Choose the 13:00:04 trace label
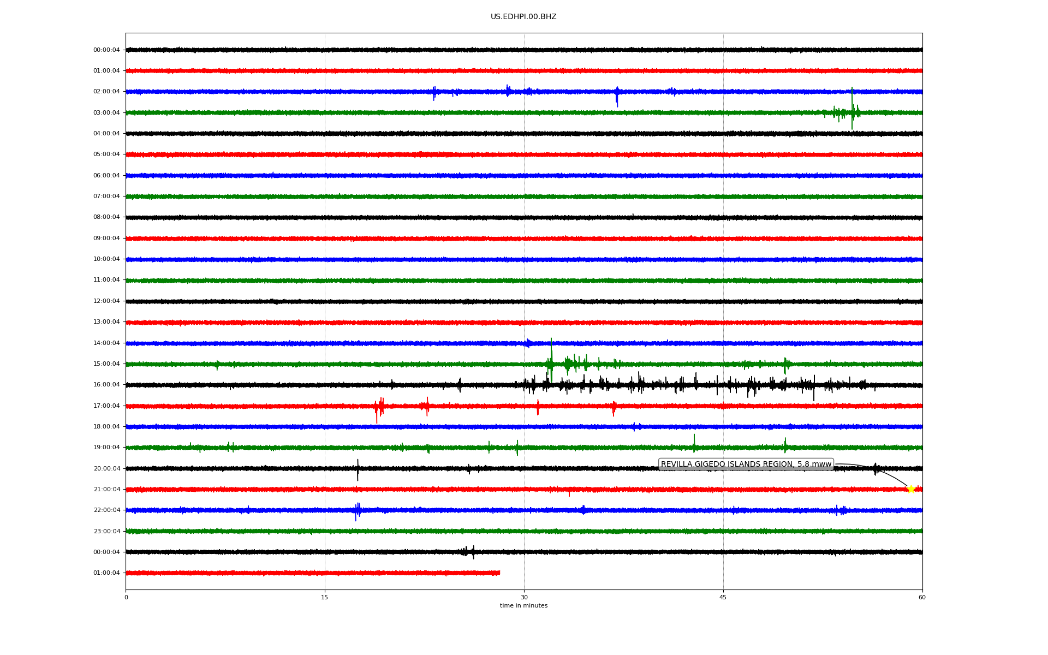 pos(106,322)
